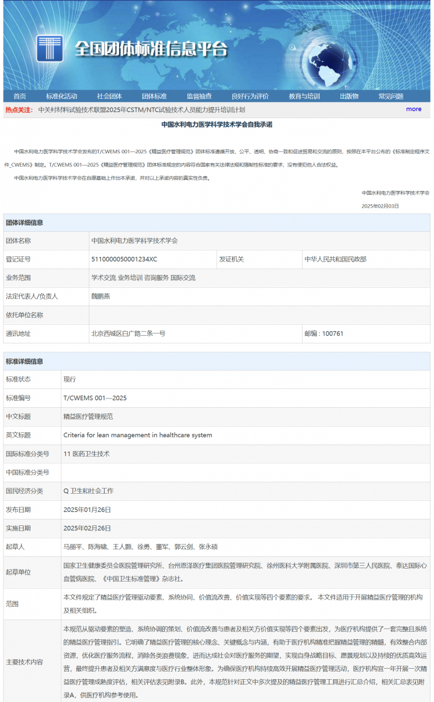The image size is (434, 702).
Task: Open the 常见问题 menu item
Action: pos(391,96)
